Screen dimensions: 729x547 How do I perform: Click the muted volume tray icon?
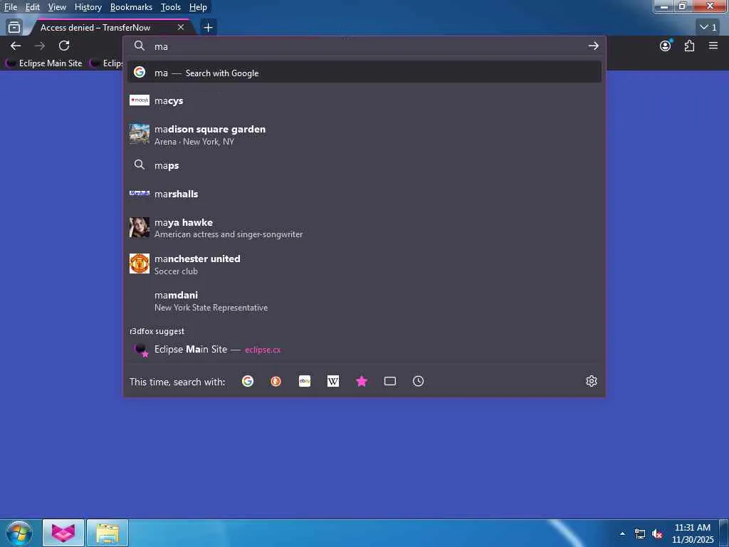(657, 534)
